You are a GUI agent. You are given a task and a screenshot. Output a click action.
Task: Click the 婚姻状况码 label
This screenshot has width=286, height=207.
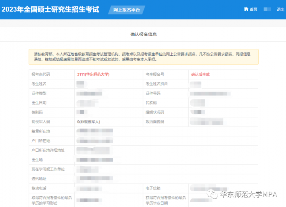[155, 112]
